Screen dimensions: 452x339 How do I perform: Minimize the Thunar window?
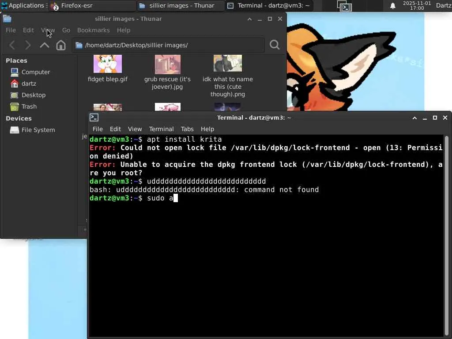(x=260, y=19)
